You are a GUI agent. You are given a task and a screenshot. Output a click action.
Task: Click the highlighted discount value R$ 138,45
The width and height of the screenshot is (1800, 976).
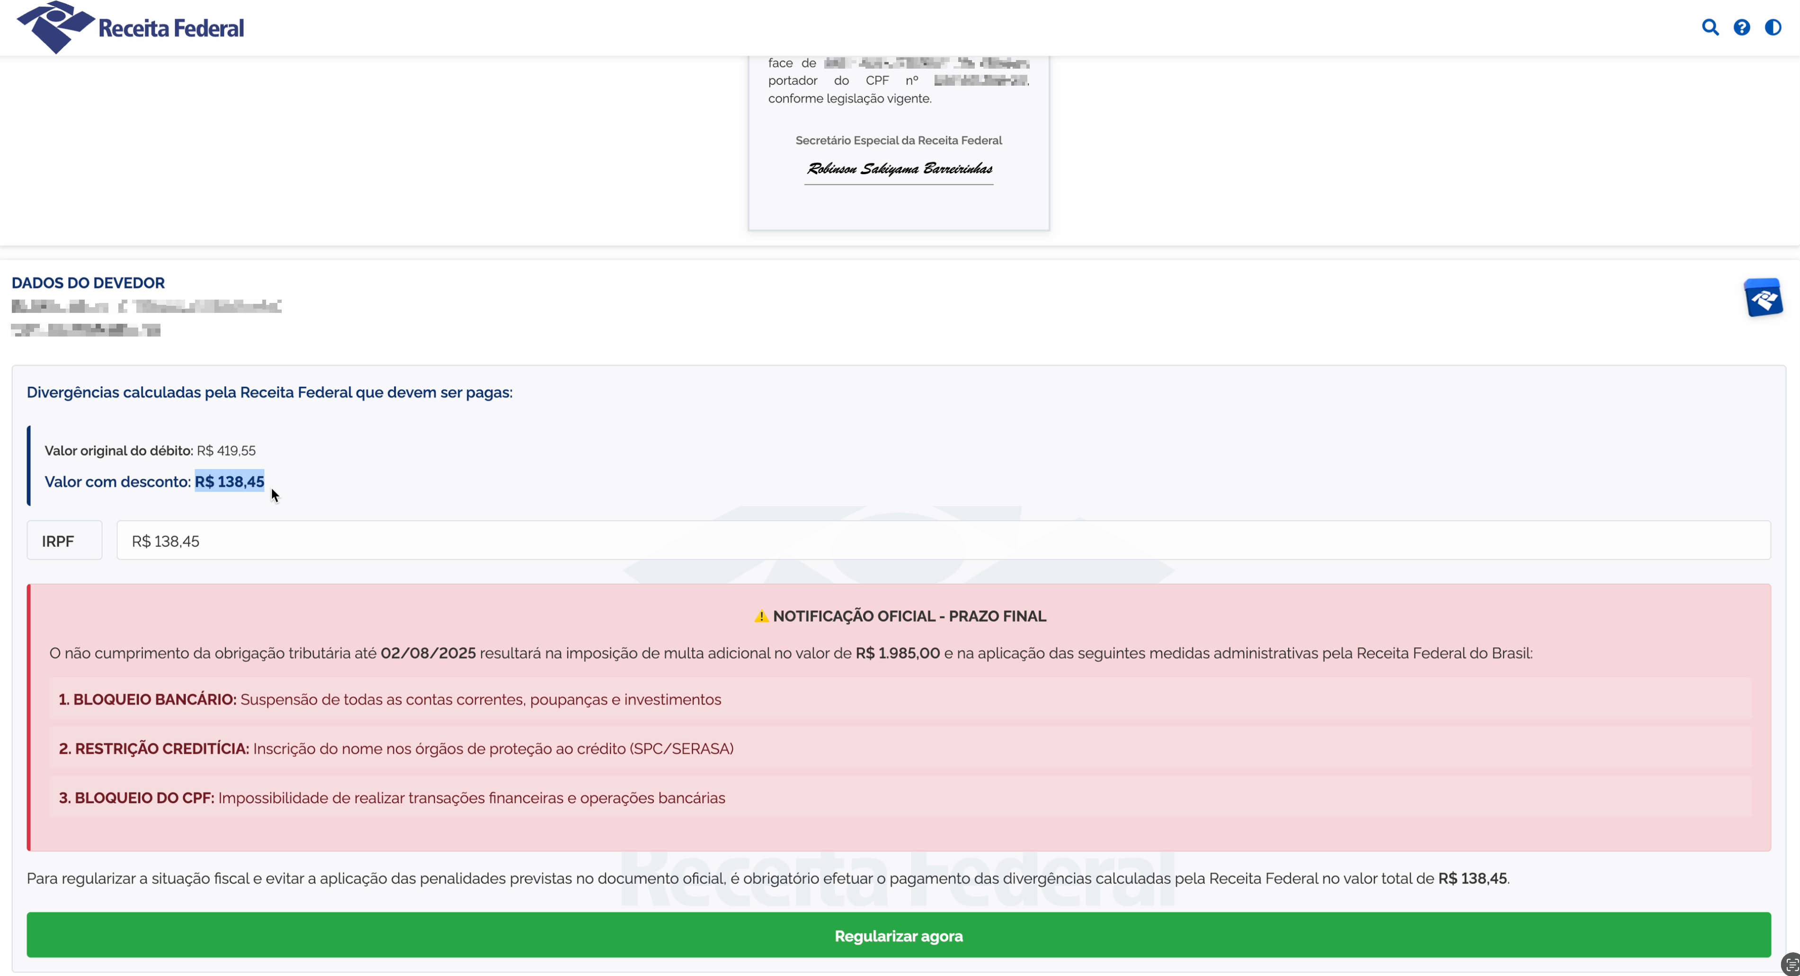pos(229,481)
